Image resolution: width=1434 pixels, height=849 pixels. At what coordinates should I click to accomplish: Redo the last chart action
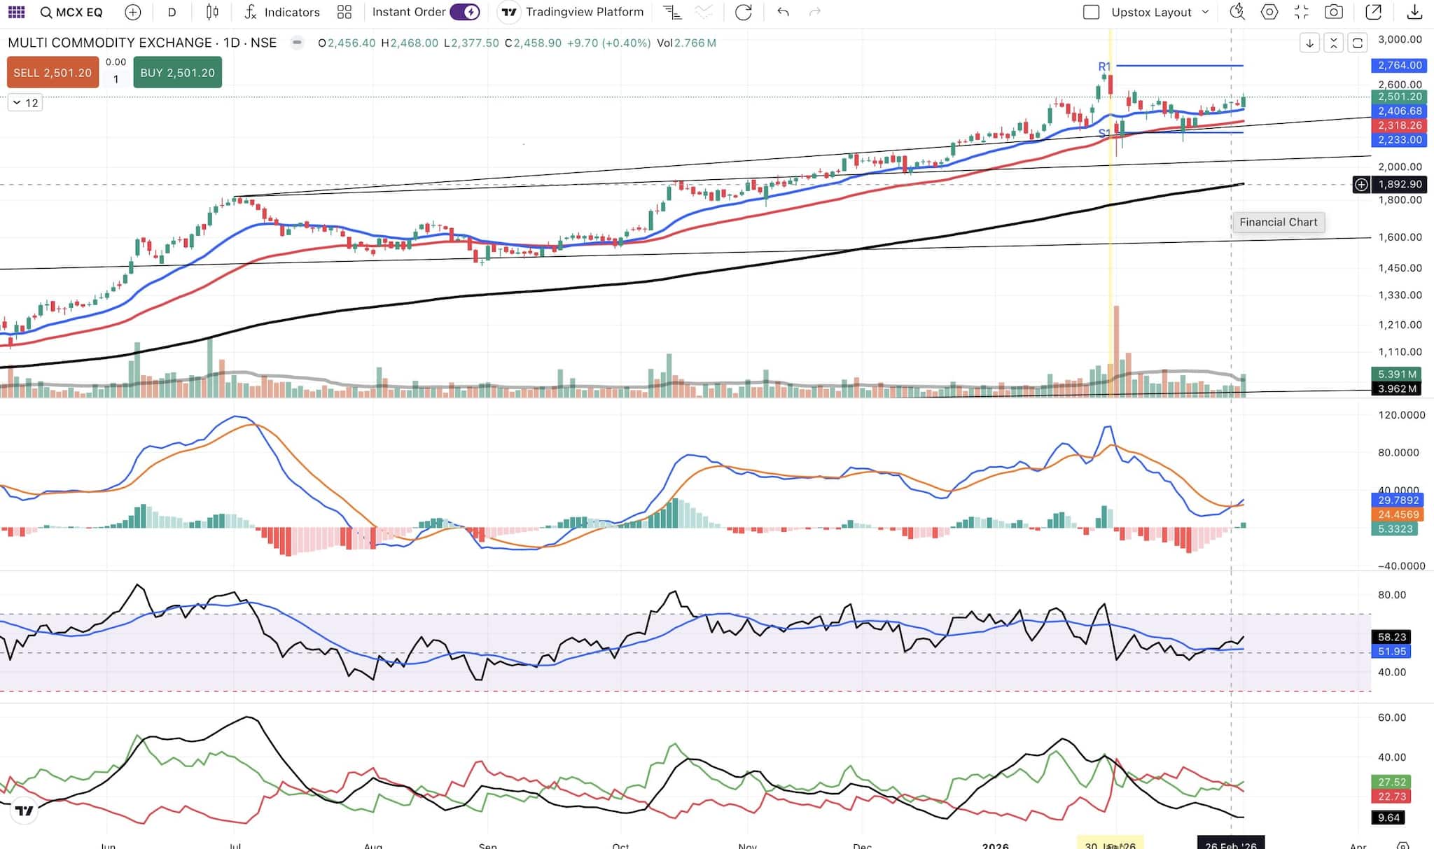[x=815, y=12]
